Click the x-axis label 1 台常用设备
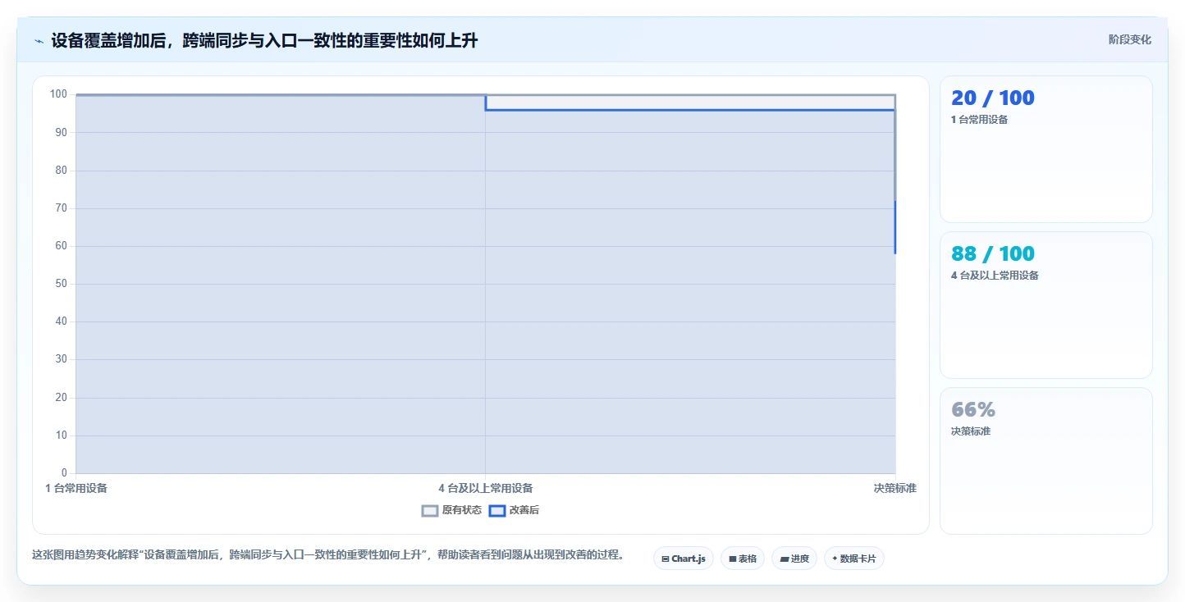This screenshot has width=1185, height=602. coord(76,488)
